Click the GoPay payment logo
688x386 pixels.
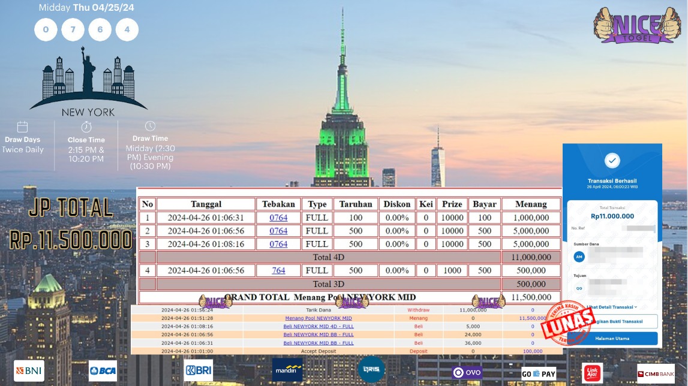(539, 373)
